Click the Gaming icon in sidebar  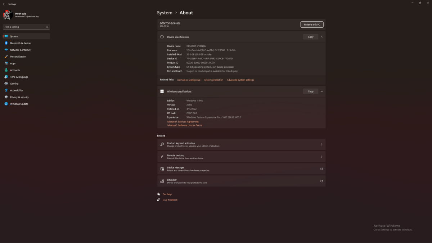coord(6,84)
